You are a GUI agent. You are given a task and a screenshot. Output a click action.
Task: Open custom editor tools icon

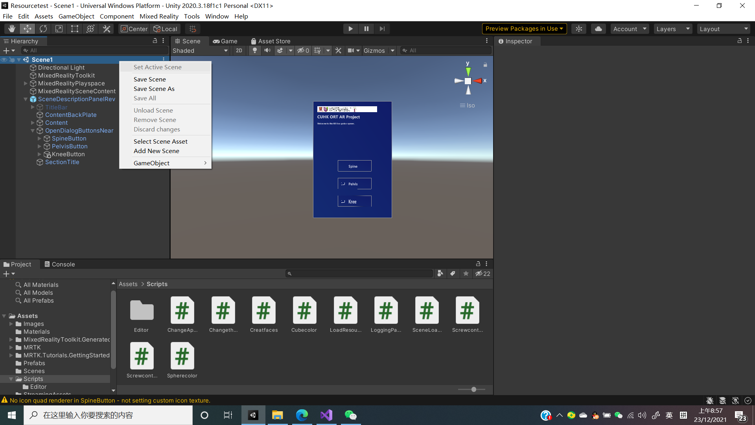pyautogui.click(x=106, y=29)
